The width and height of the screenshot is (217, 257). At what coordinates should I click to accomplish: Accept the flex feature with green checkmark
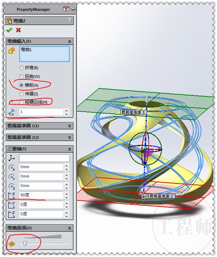pos(9,30)
